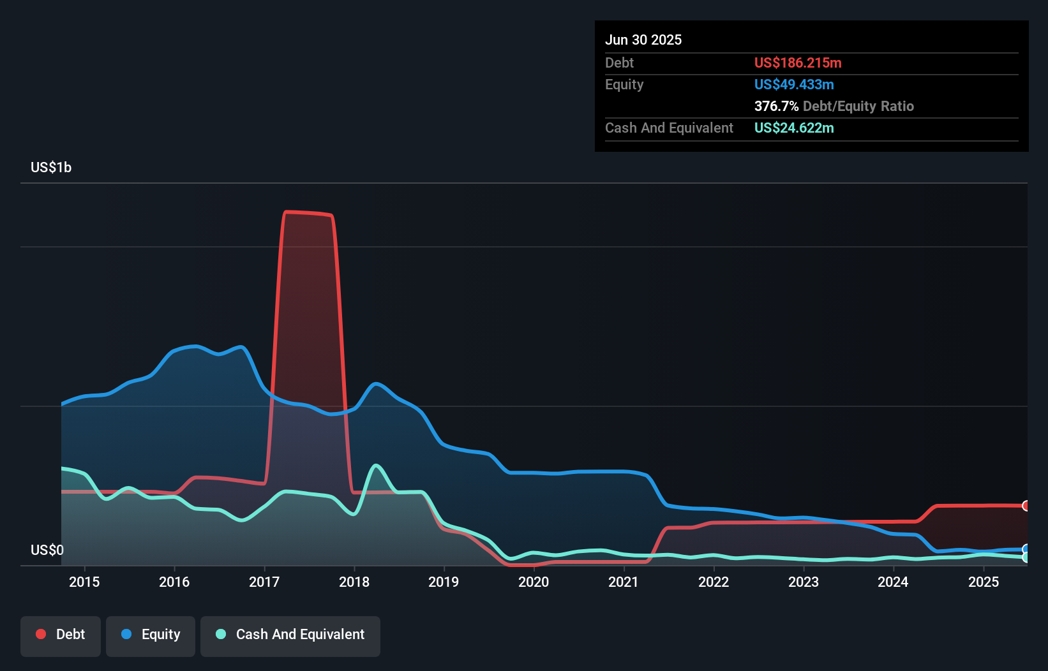Click the 376.7% Debt/Equity Ratio text
Screen dimensions: 1048x671
(x=834, y=106)
